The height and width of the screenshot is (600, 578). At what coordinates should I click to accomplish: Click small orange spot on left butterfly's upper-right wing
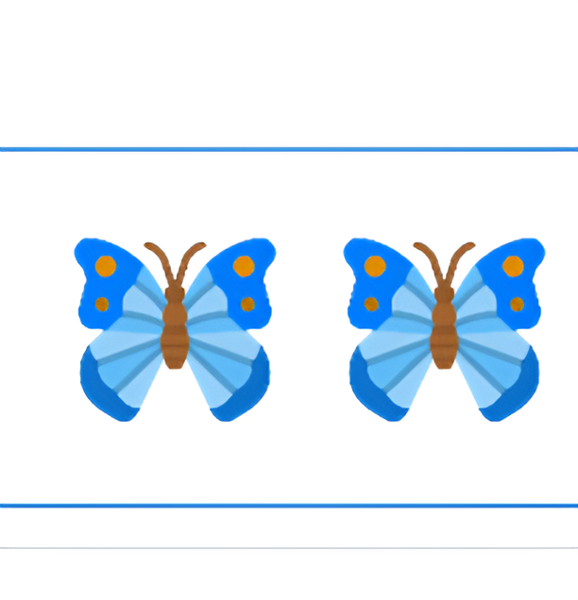pos(247,304)
